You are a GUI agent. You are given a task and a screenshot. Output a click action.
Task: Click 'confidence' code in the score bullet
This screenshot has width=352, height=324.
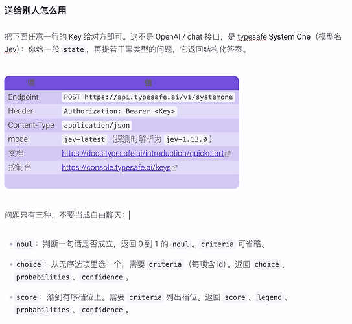pos(102,310)
